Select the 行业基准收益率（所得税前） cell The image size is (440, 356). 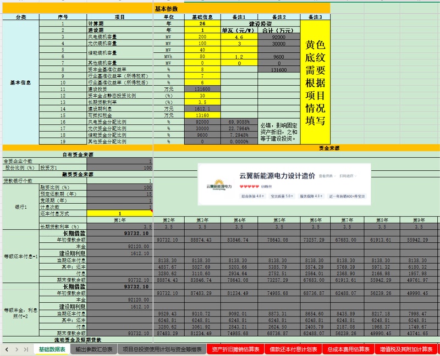tap(120, 76)
